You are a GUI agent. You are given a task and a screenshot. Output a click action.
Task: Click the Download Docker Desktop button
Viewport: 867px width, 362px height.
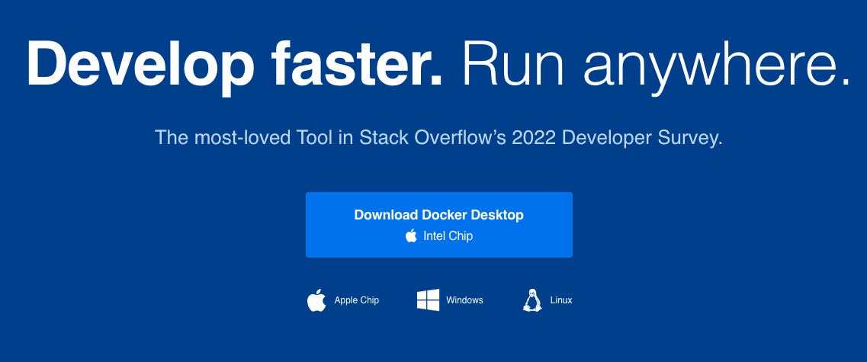tap(439, 224)
